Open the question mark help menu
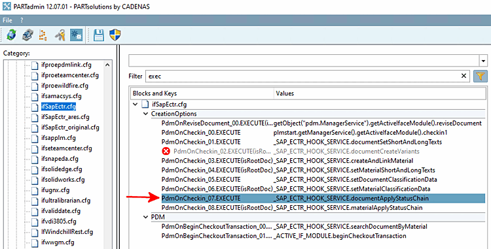Image resolution: width=491 pixels, height=249 pixels. point(22,20)
